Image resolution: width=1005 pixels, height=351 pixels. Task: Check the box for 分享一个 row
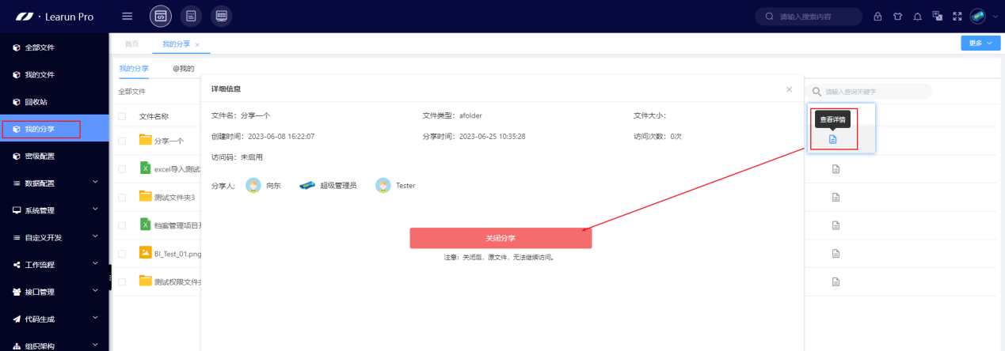click(122, 141)
